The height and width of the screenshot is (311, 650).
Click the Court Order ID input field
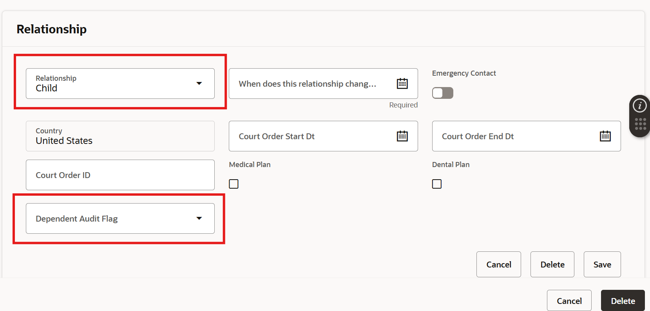click(120, 175)
